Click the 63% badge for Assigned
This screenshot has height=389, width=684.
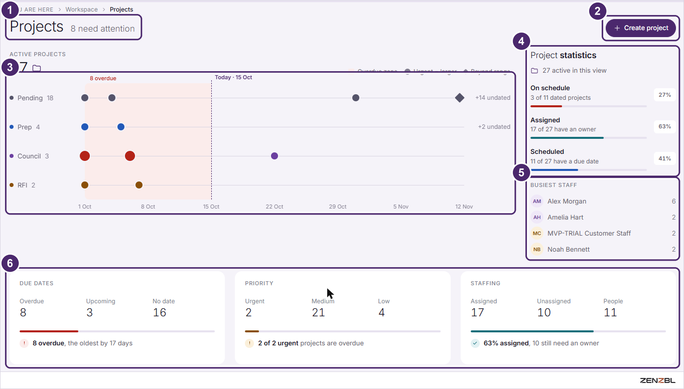point(664,126)
